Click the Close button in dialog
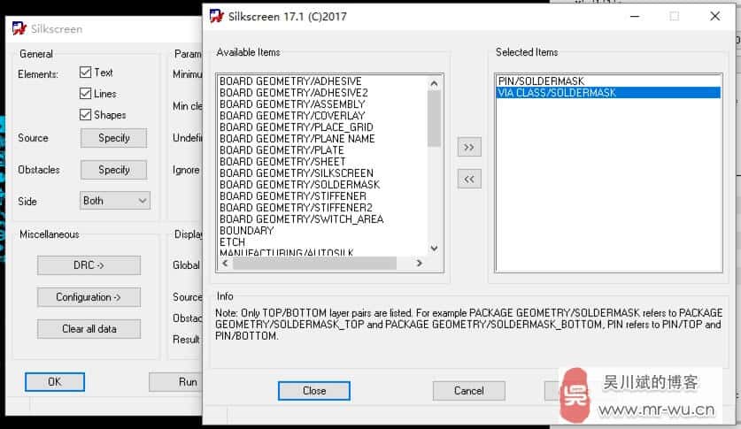Viewport: 741px width, 429px height. pos(314,391)
